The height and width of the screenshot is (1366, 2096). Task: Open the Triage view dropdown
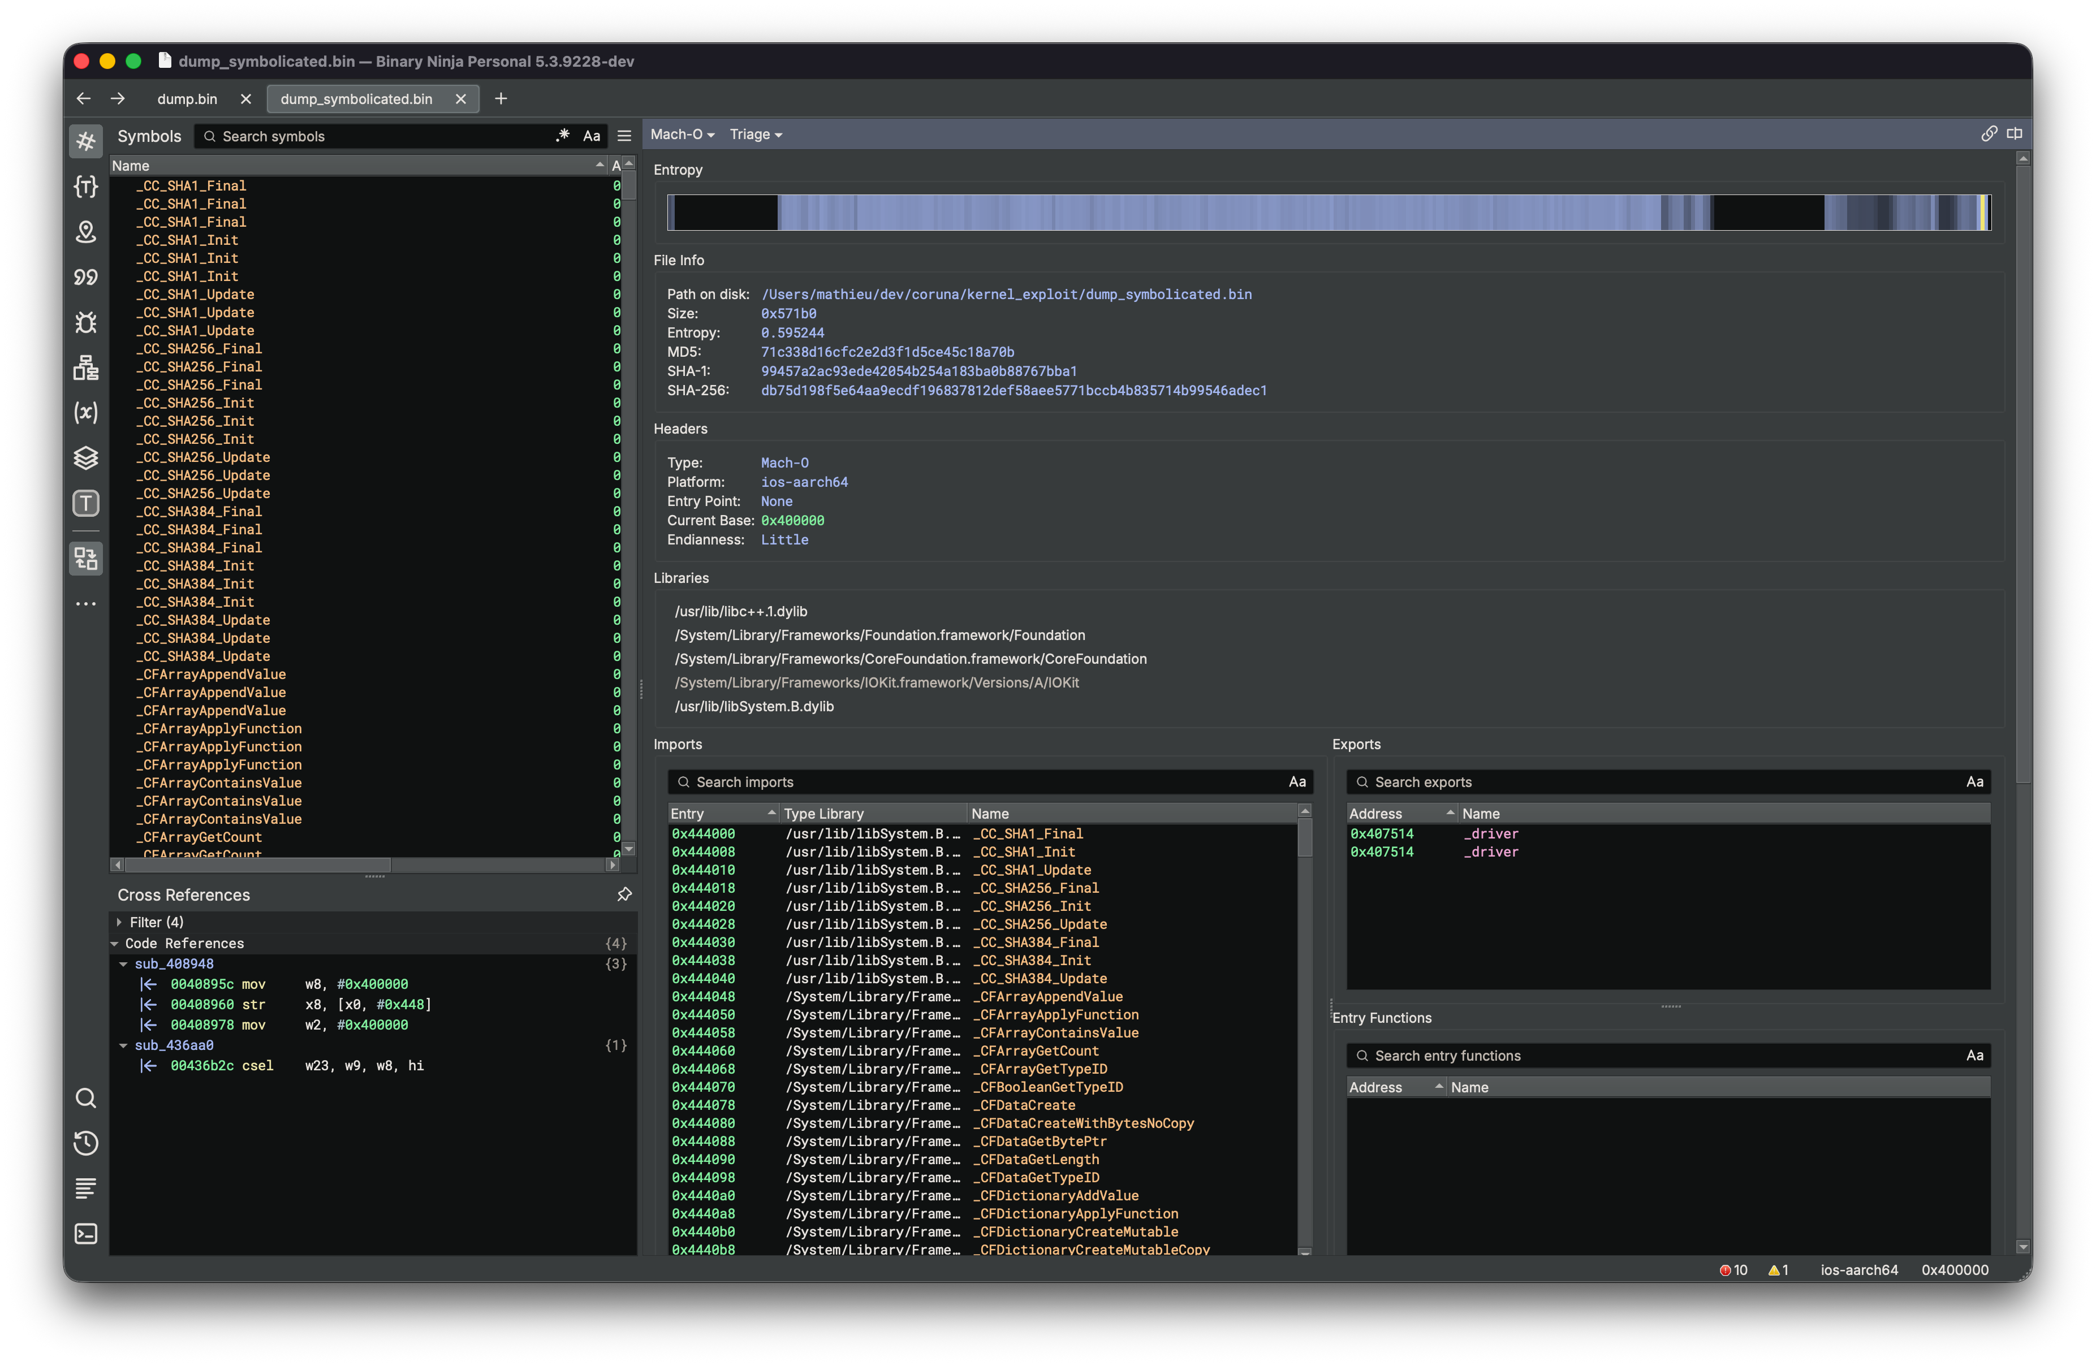pos(756,134)
